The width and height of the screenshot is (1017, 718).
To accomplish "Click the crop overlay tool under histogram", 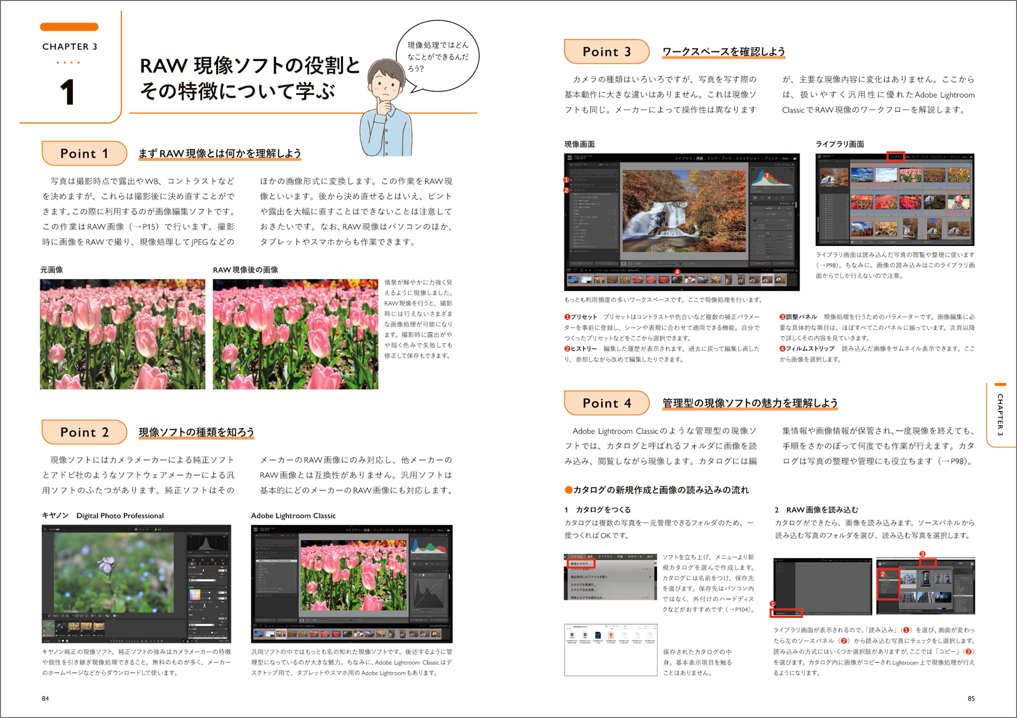I will pyautogui.click(x=755, y=198).
